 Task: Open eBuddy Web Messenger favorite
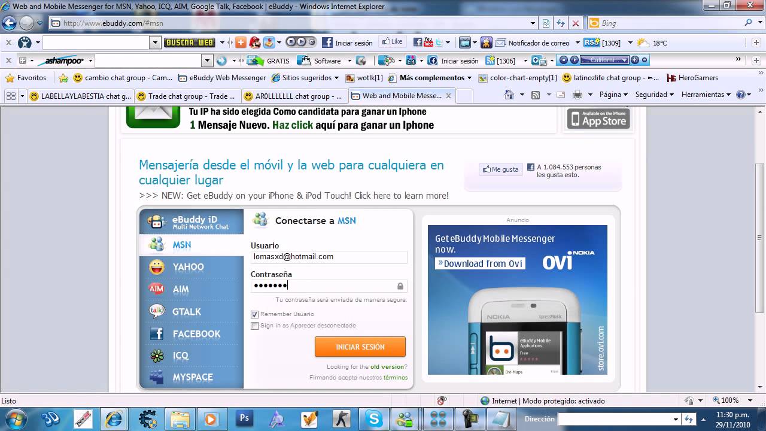221,78
